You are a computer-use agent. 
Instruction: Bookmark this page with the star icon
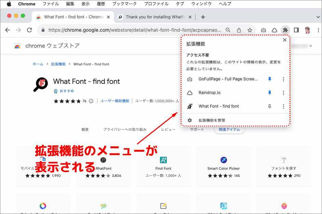click(x=250, y=30)
